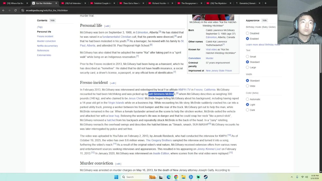Click the taskbar Search box
322x181 pixels.
coord(139,177)
